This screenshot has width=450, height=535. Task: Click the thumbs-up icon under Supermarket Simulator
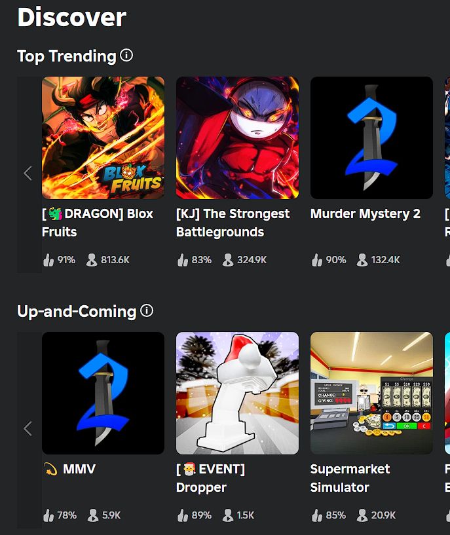pyautogui.click(x=317, y=515)
